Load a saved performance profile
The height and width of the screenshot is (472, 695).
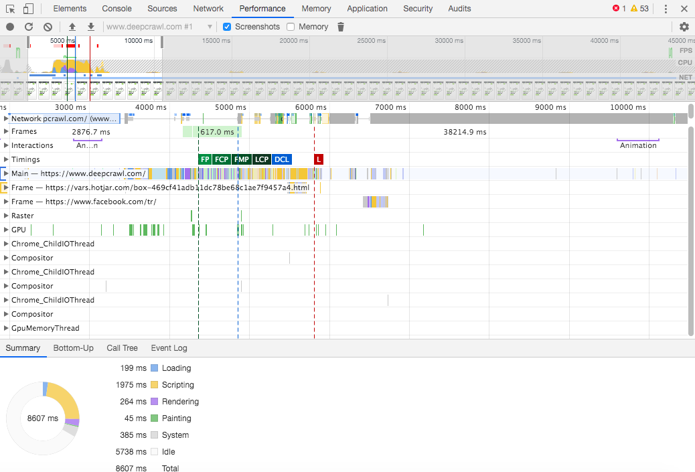72,27
